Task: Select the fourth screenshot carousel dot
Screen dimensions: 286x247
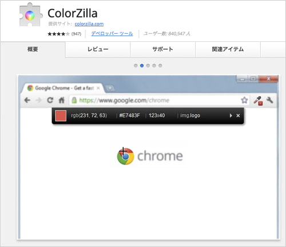Action: click(154, 65)
